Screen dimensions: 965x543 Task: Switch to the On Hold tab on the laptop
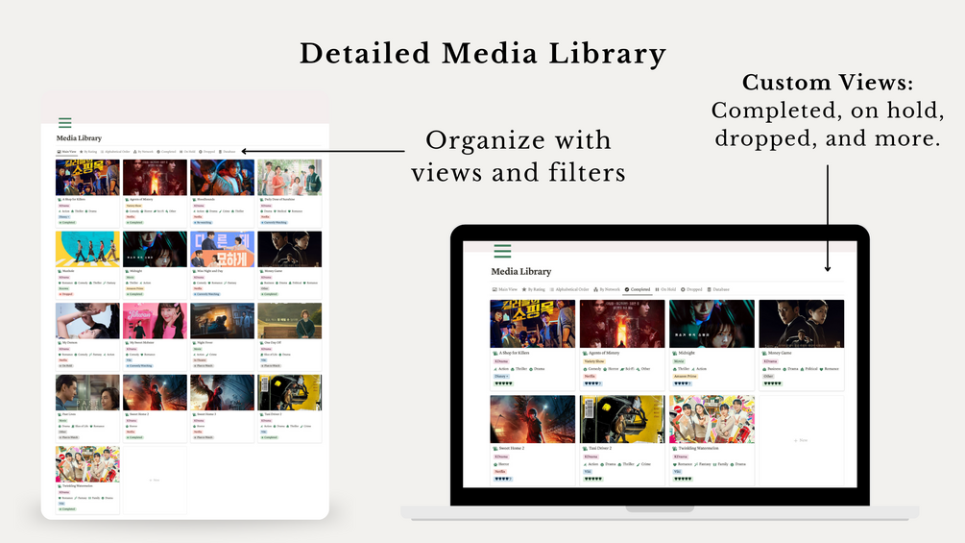666,289
